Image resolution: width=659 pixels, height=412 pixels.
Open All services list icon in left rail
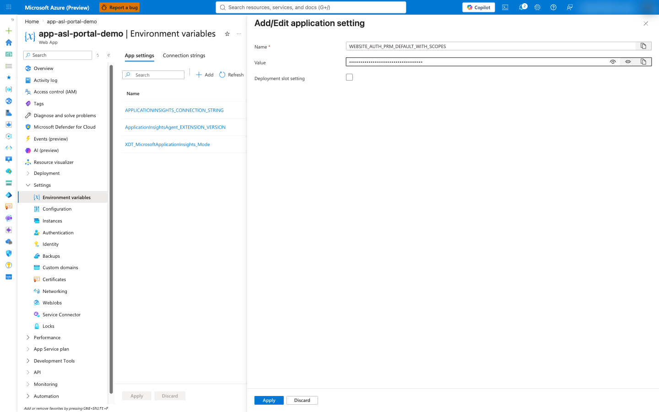9,66
